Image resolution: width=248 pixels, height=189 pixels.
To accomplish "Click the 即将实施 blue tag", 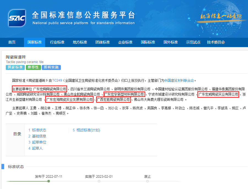I will tap(51, 67).
